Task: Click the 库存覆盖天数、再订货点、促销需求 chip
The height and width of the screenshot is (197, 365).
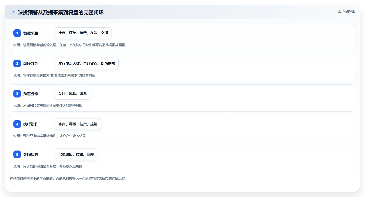Action: (x=87, y=63)
